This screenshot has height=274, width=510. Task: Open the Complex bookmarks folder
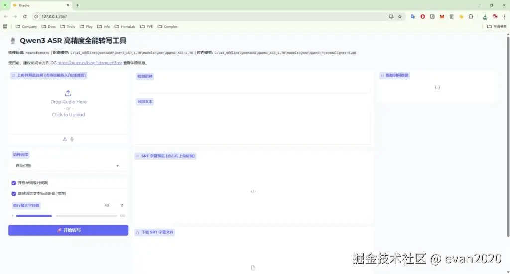[168, 27]
